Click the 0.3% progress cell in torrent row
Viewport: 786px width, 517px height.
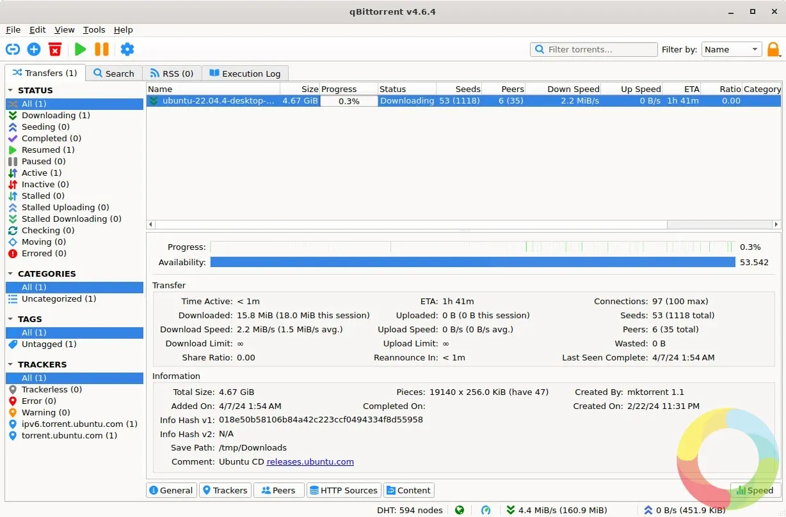(x=349, y=101)
